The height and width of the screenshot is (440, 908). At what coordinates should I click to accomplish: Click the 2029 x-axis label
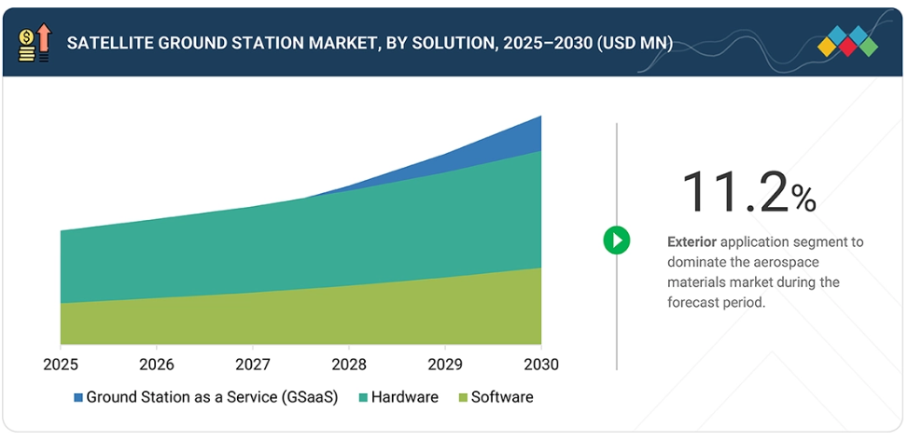tap(445, 364)
